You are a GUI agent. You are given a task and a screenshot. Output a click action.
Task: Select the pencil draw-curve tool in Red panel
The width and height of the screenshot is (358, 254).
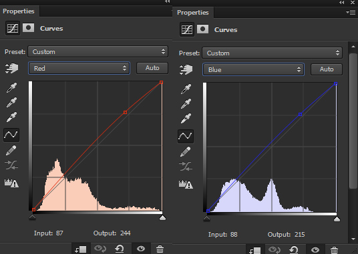[11, 151]
